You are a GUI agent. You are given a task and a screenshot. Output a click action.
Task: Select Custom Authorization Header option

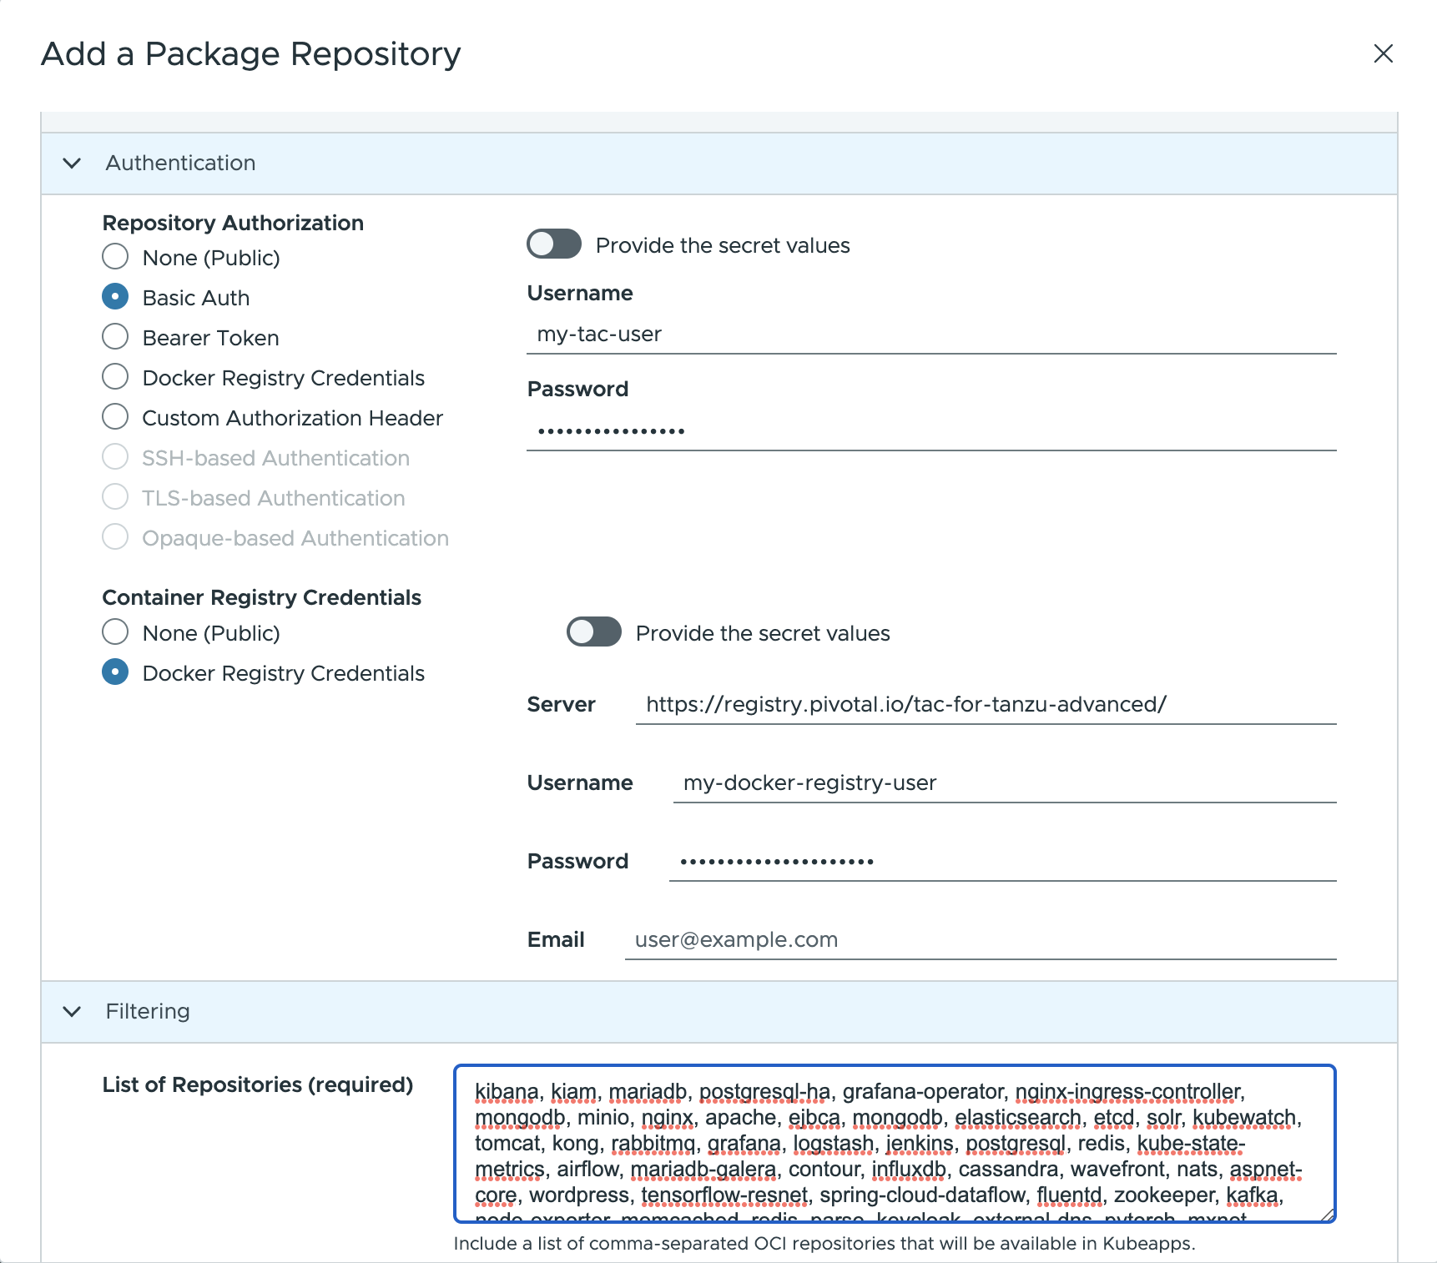115,416
